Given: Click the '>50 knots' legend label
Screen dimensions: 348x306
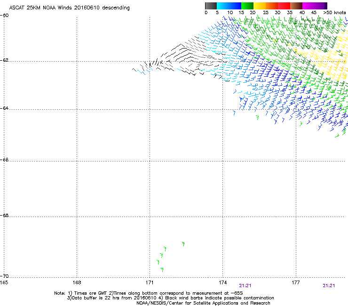Looking at the screenshot, I should (334, 12).
